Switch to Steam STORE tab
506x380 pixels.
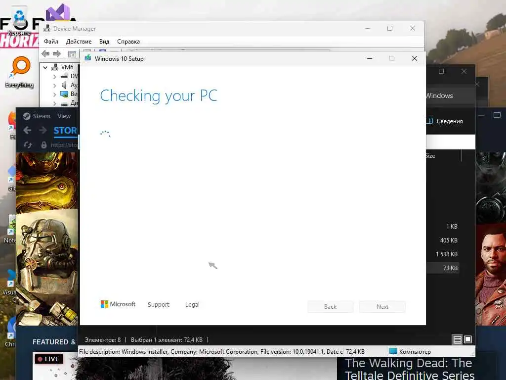pos(66,131)
